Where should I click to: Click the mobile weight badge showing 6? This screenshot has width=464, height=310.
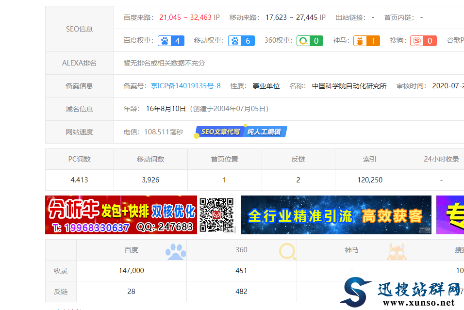(242, 41)
